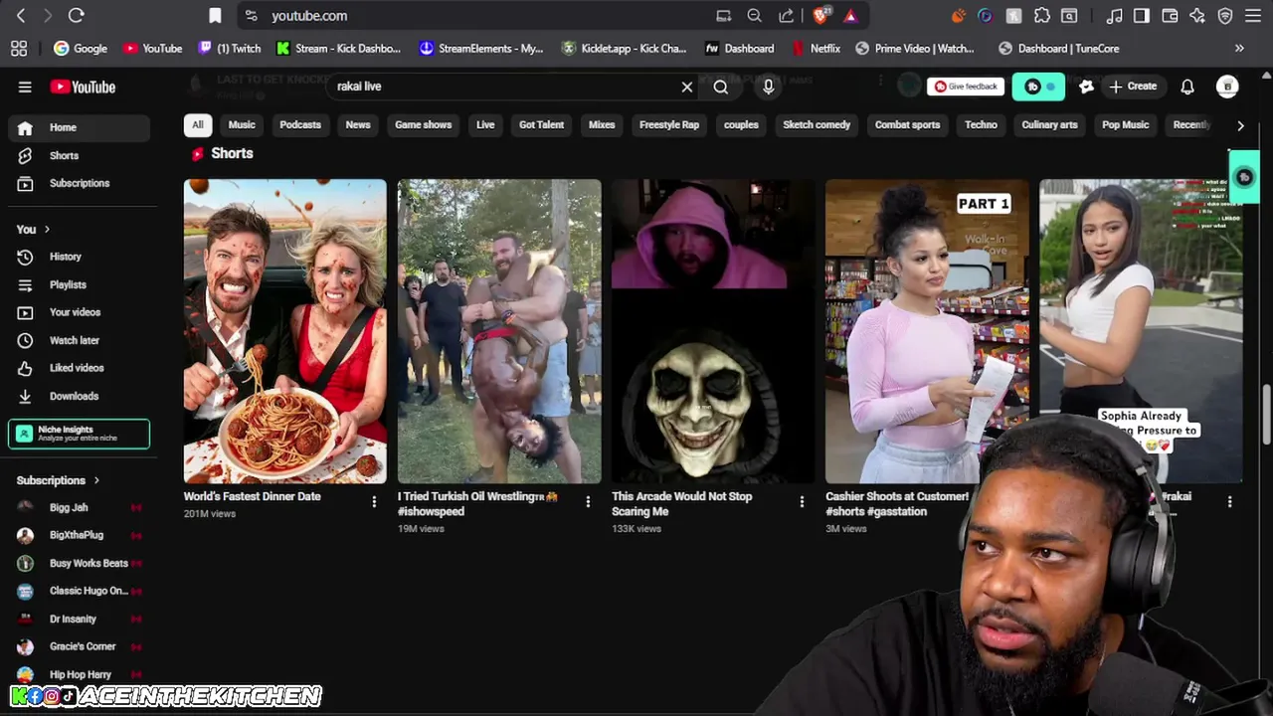Open more options for World's Fastest Dinner Date
The height and width of the screenshot is (716, 1273).
pyautogui.click(x=374, y=502)
